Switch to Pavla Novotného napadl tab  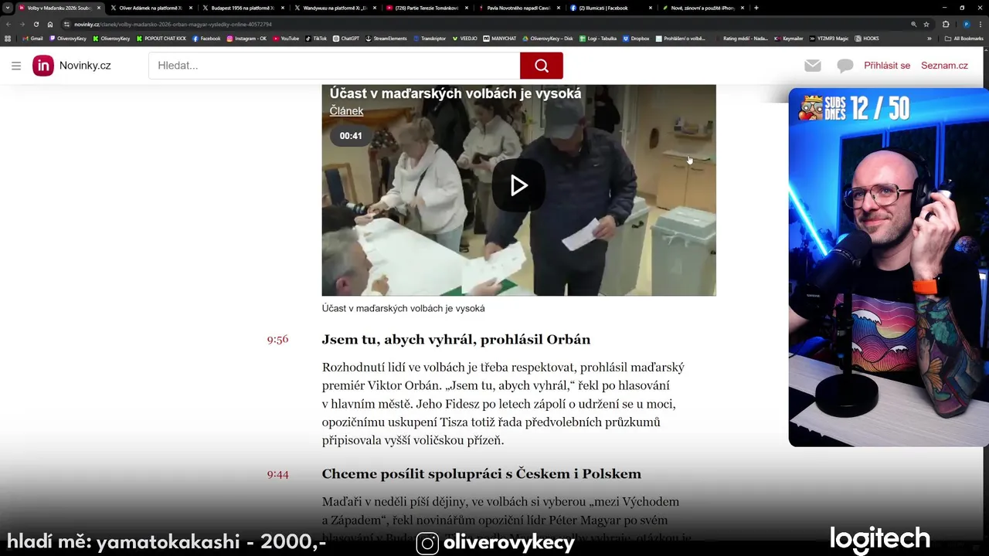click(x=518, y=8)
